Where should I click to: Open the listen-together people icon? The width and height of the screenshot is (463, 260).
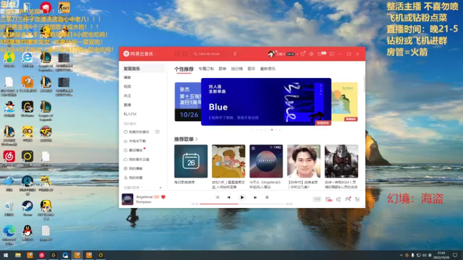point(348,199)
